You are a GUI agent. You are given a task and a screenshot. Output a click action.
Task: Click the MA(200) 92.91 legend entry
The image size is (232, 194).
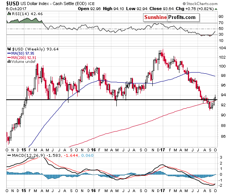coord(24,57)
